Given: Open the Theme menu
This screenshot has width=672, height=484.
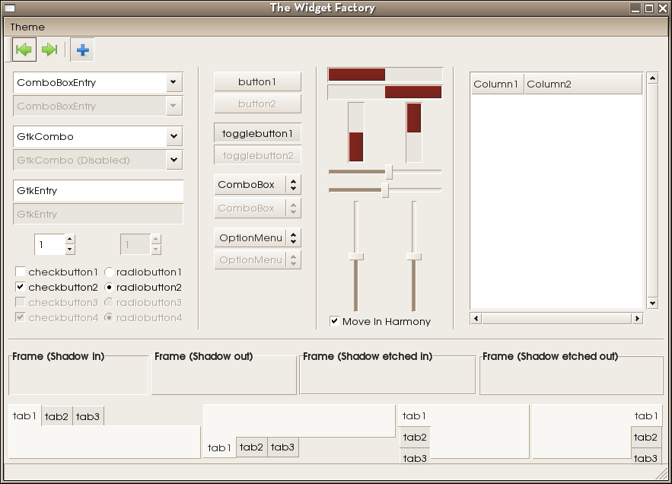Looking at the screenshot, I should [27, 27].
